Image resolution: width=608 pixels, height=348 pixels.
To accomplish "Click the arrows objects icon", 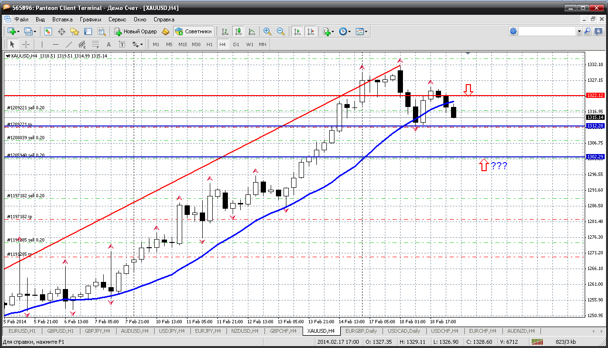I will (x=135, y=44).
